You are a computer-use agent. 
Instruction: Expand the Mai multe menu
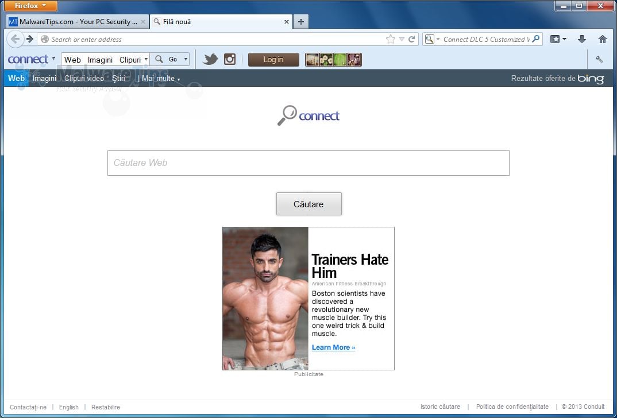point(160,78)
